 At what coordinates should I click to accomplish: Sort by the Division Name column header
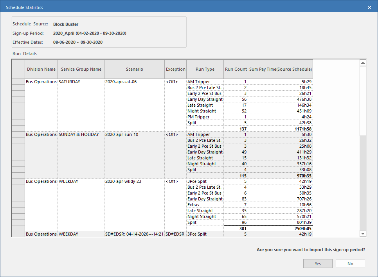(x=41, y=69)
